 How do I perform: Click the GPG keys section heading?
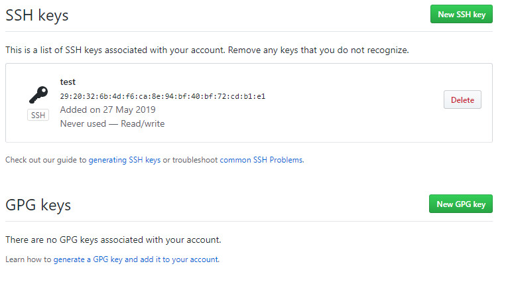[38, 205]
